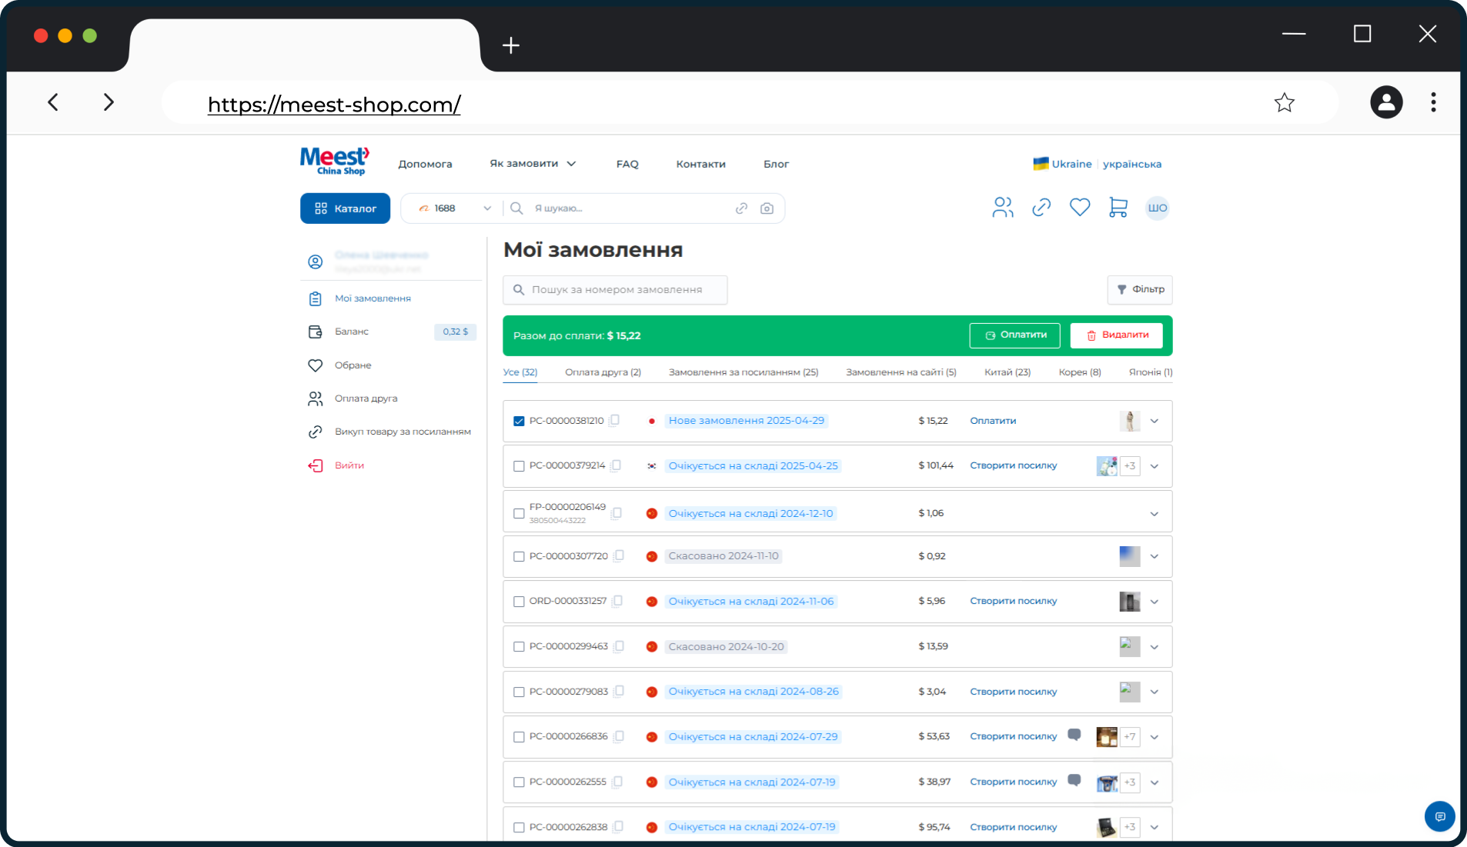Open the chat support bubble
This screenshot has height=847, width=1467.
[1439, 816]
